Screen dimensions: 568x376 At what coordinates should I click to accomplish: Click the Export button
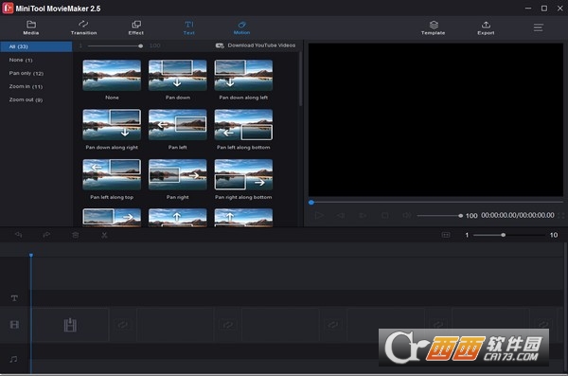click(486, 27)
